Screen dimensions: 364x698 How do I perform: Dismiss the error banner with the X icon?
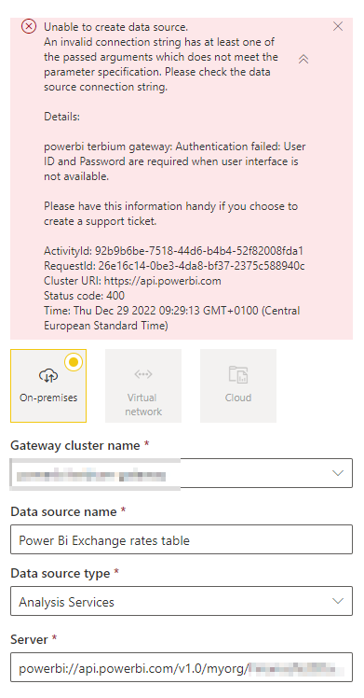338,27
